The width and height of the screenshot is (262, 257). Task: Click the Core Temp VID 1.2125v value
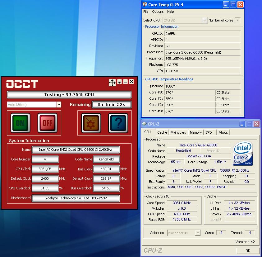point(203,71)
